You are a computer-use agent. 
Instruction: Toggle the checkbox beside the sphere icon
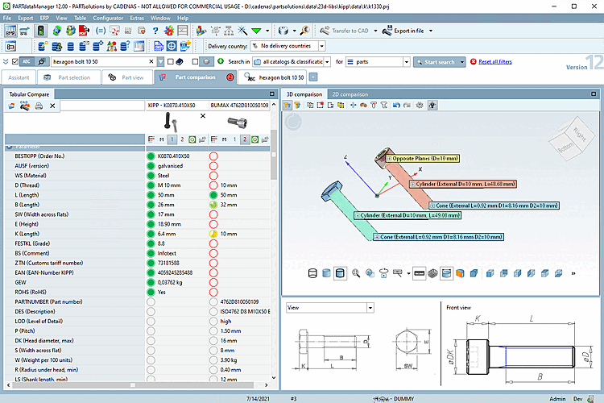pyautogui.click(x=196, y=62)
